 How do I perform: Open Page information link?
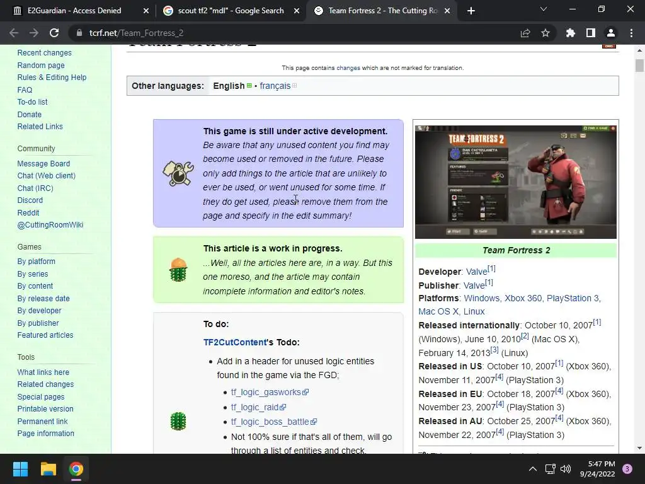[45, 434]
